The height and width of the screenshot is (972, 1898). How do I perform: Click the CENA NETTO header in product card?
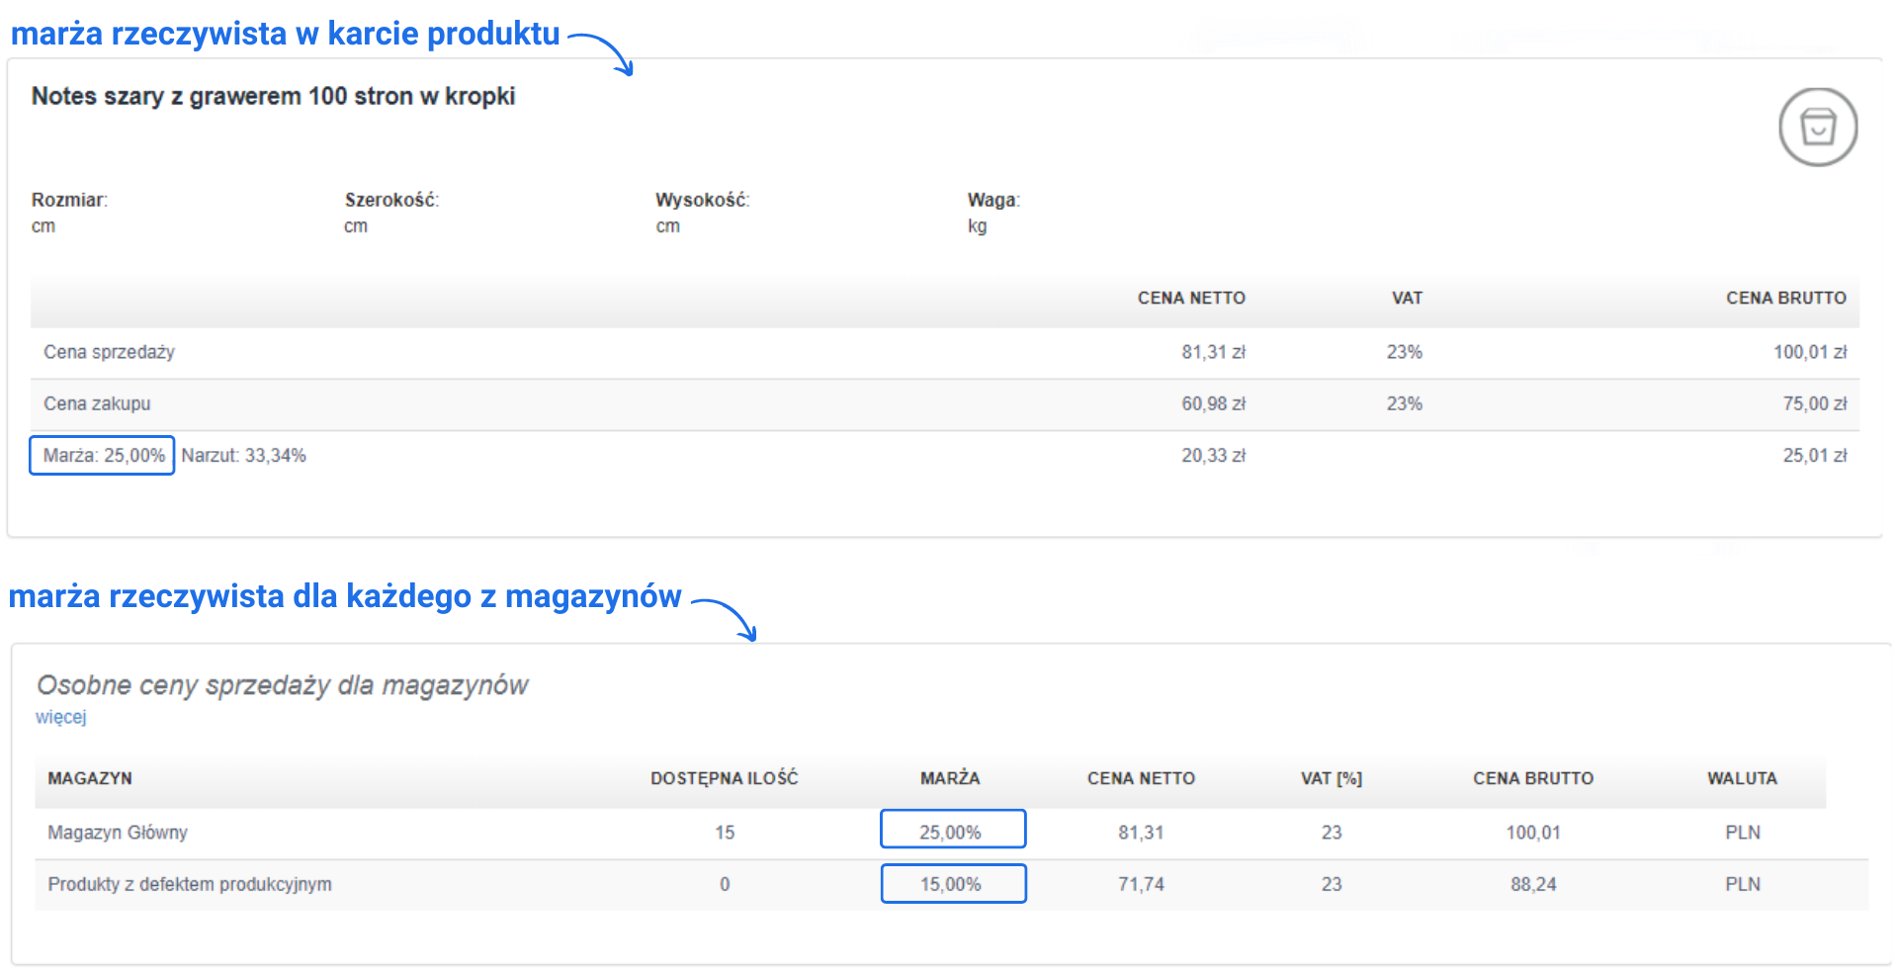pyautogui.click(x=1191, y=298)
